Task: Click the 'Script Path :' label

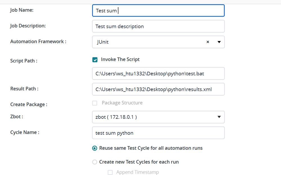Action: [24, 61]
